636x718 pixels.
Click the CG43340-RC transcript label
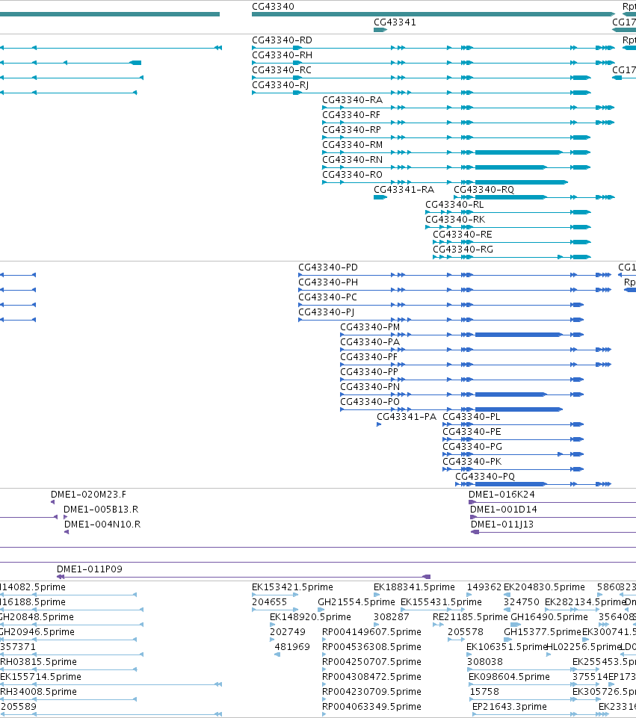pos(282,70)
